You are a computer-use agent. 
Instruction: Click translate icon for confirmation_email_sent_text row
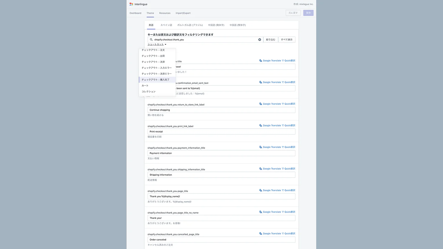pyautogui.click(x=261, y=82)
